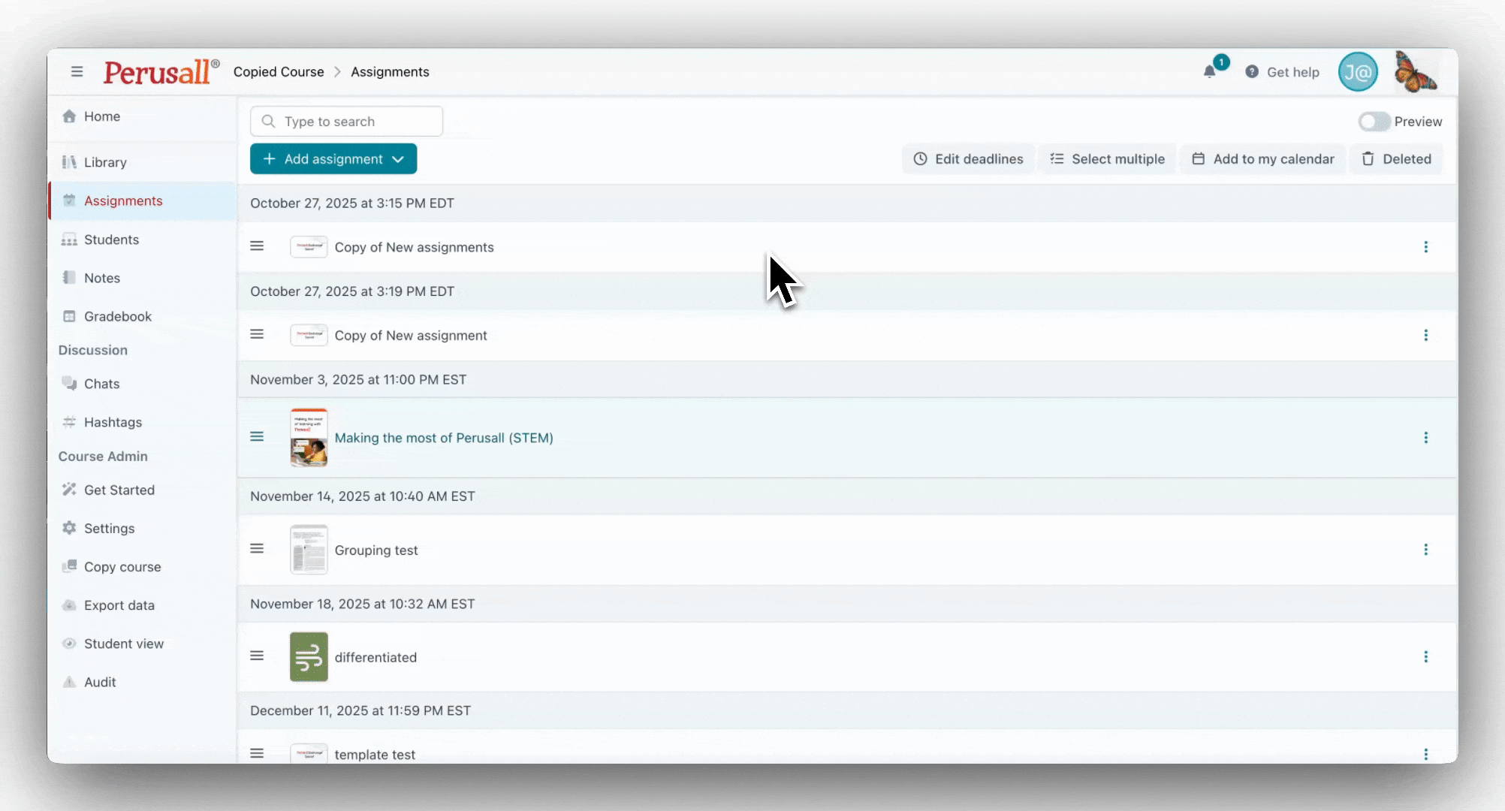Open Deleted assignments

point(1397,159)
